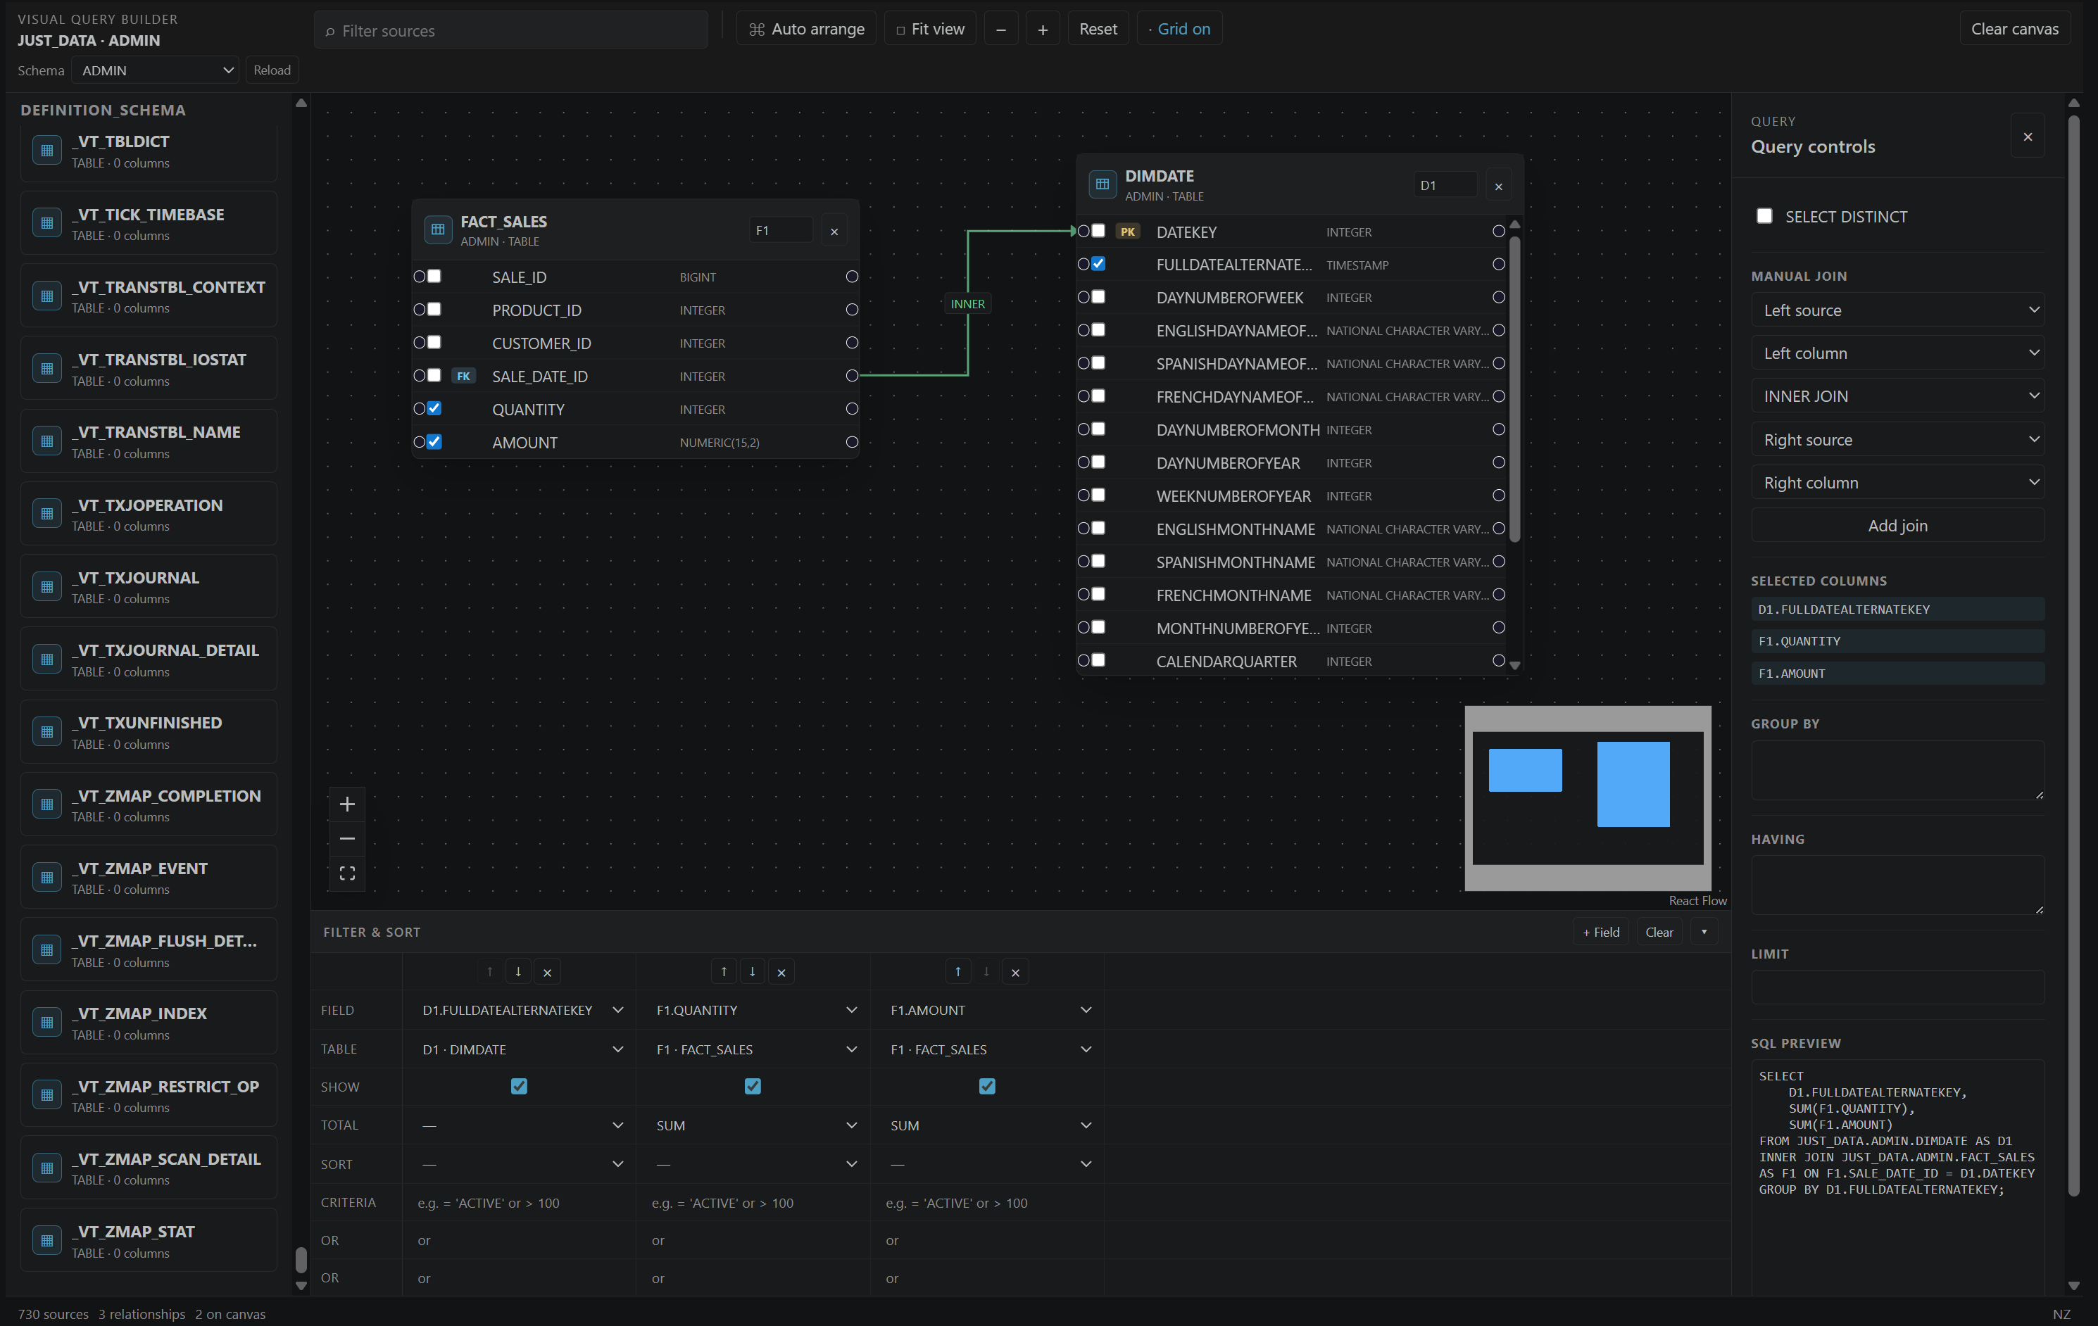
Task: Click the FK badge on SALE_DATE_ID
Action: pos(463,377)
